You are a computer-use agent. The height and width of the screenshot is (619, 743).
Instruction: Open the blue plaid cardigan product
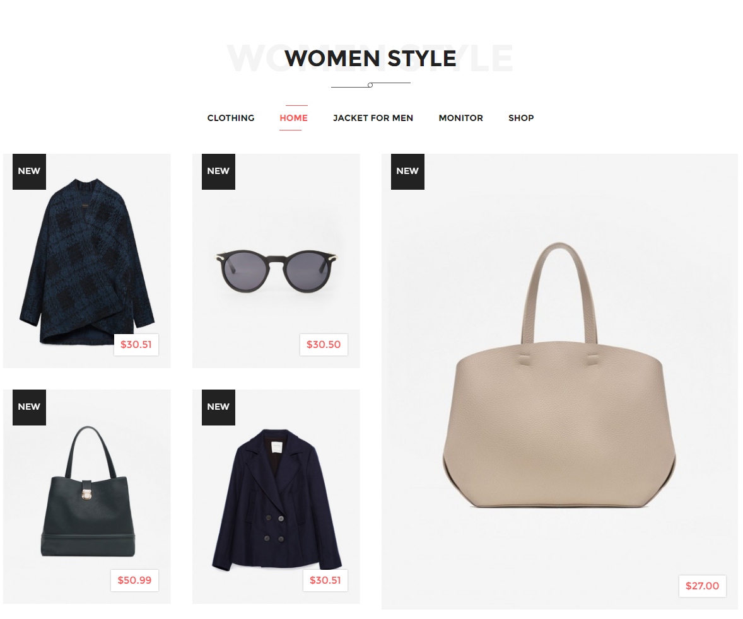pos(86,261)
